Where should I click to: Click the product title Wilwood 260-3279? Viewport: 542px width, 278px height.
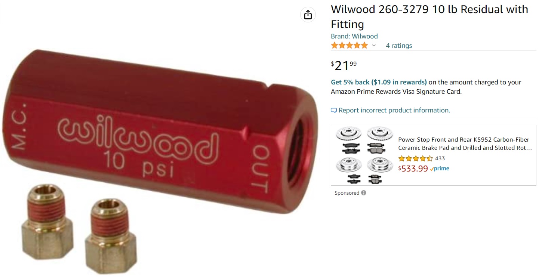click(x=429, y=17)
